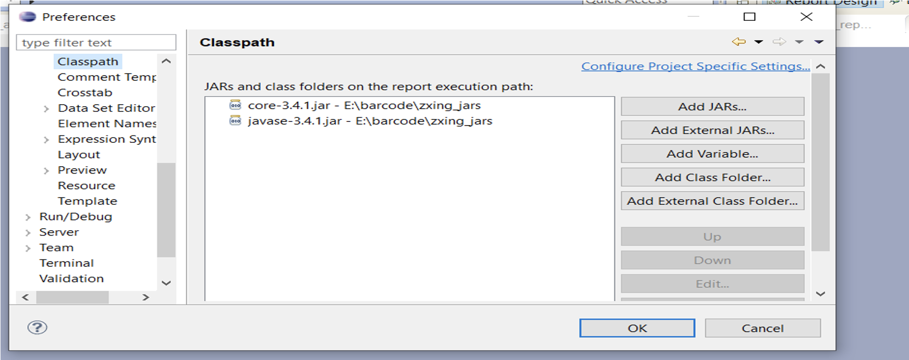
Task: Click Add External JARs button
Action: click(712, 130)
